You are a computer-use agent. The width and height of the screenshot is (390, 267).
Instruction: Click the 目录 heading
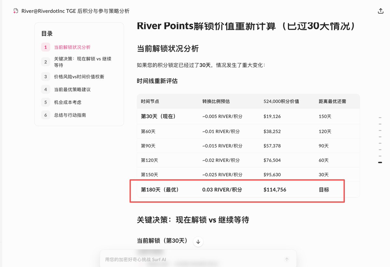[47, 33]
